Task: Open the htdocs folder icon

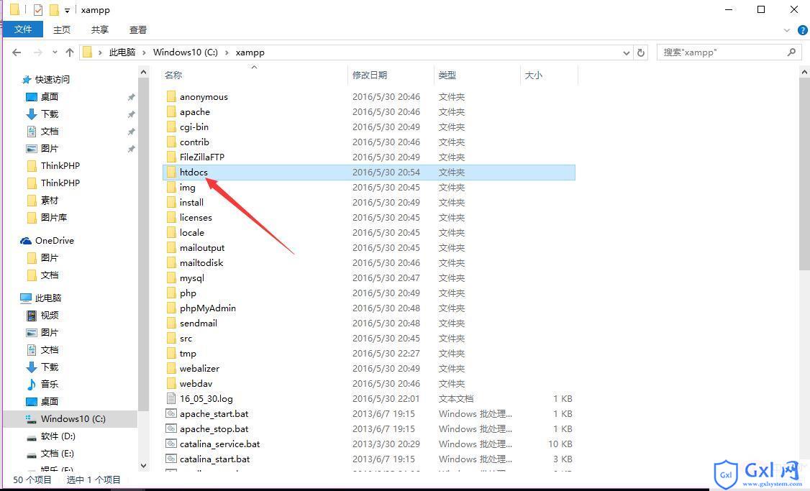Action: tap(171, 172)
